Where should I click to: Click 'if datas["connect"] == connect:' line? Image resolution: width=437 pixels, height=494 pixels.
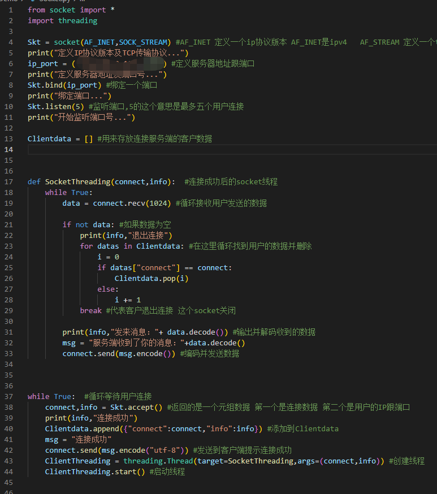pyautogui.click(x=165, y=268)
